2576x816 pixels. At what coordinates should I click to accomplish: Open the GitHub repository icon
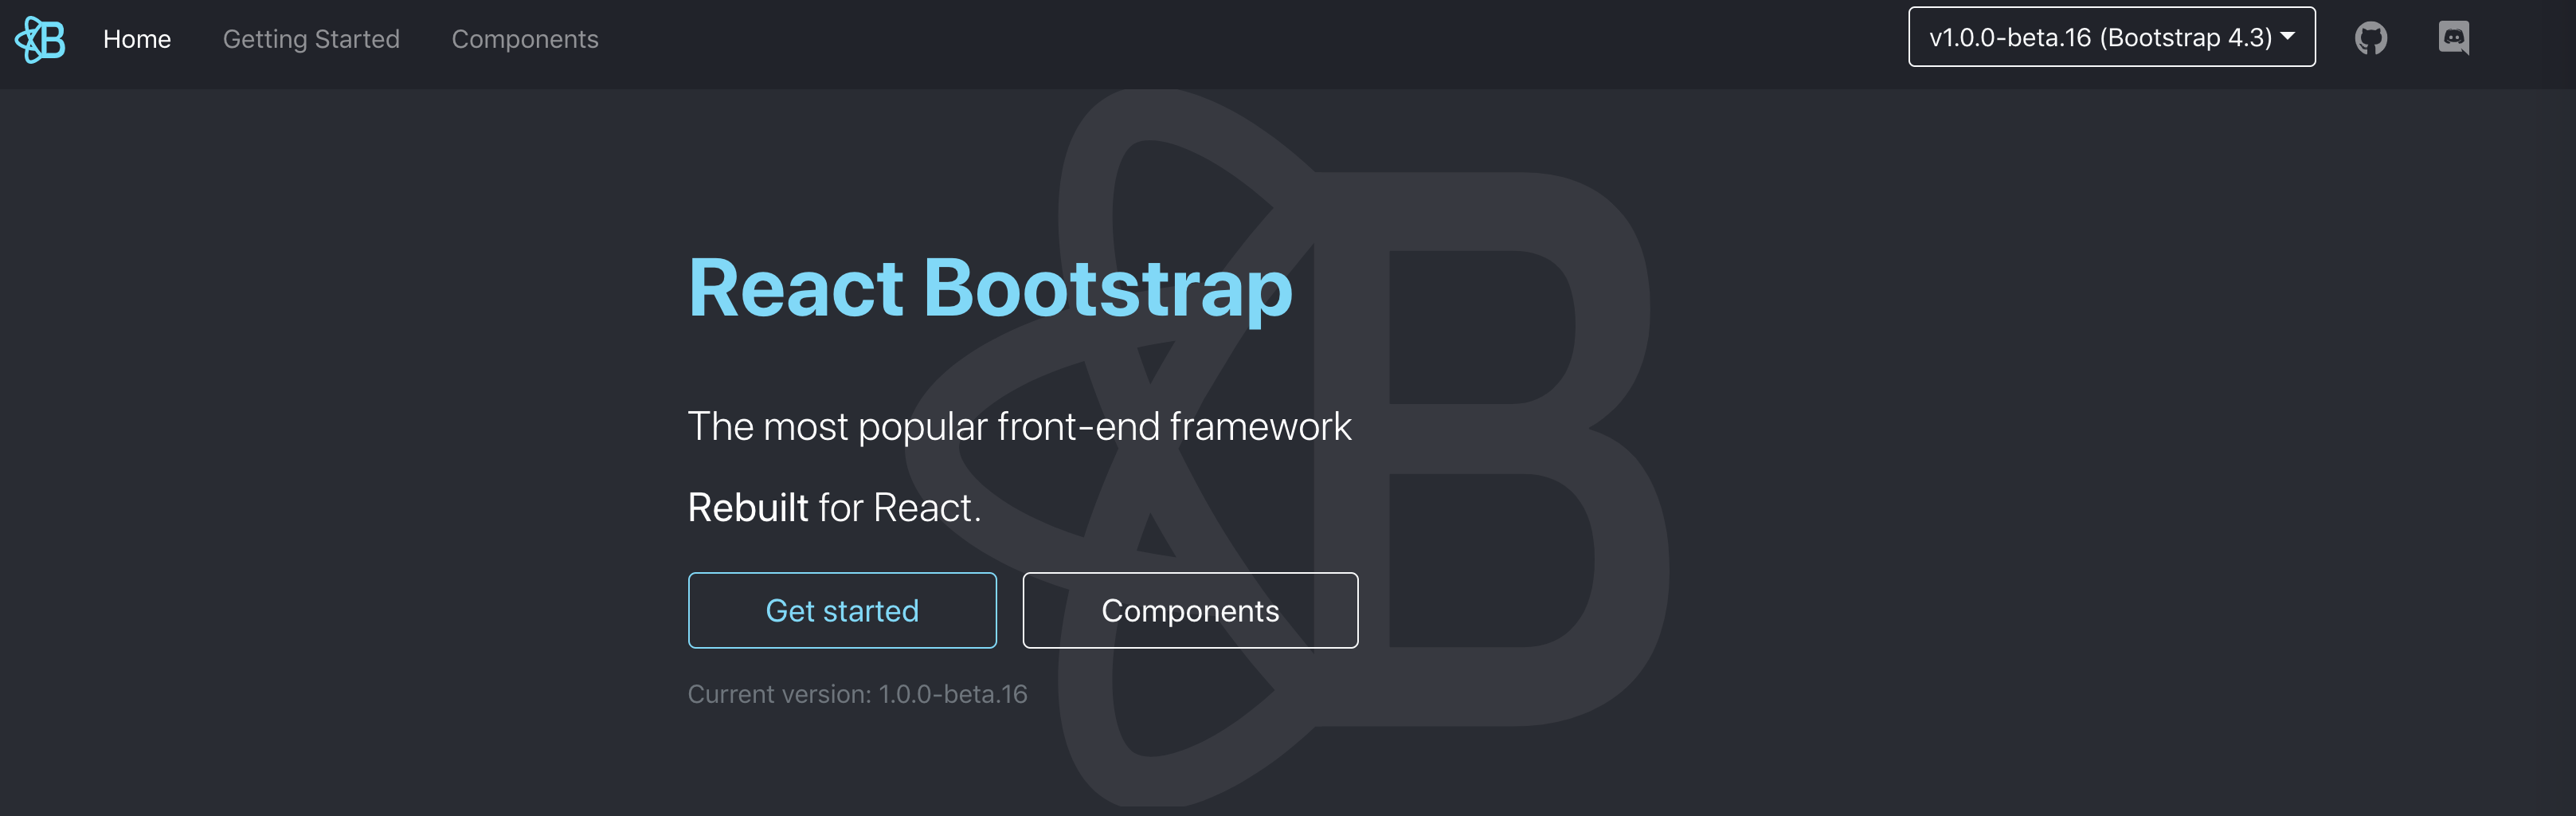(x=2370, y=39)
